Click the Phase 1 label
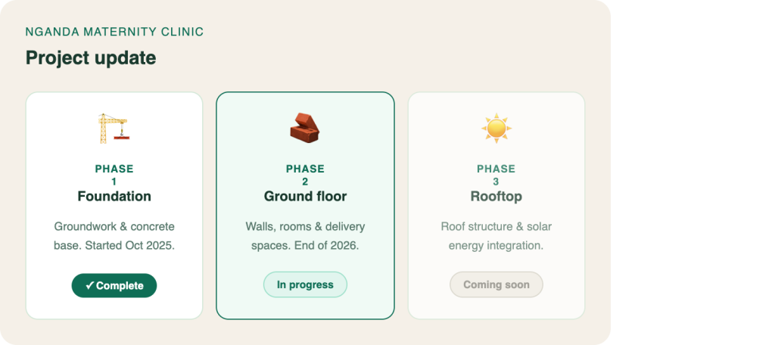The height and width of the screenshot is (345, 775). 114,175
